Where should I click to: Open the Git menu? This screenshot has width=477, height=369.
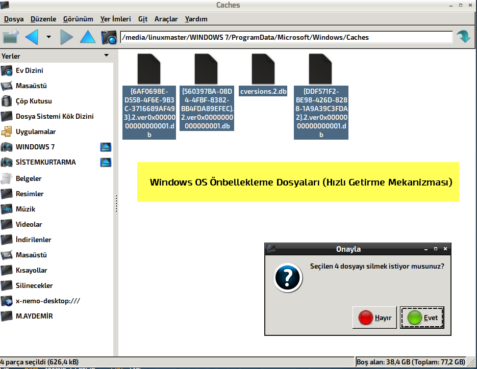[143, 19]
